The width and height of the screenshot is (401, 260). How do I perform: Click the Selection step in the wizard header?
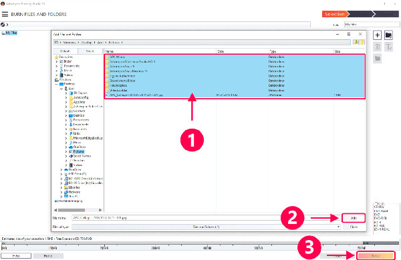335,14
